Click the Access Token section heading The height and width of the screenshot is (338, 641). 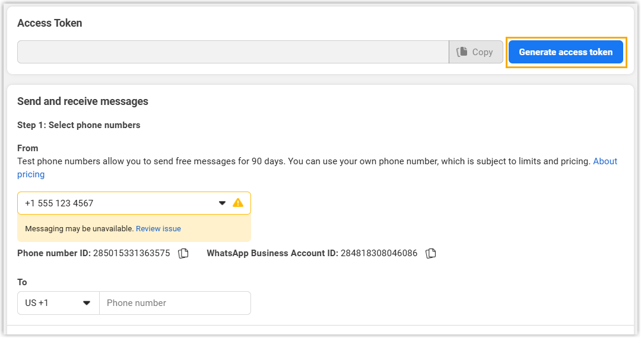[50, 23]
